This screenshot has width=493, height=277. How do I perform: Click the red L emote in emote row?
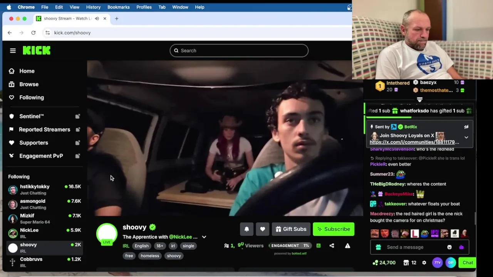click(414, 233)
